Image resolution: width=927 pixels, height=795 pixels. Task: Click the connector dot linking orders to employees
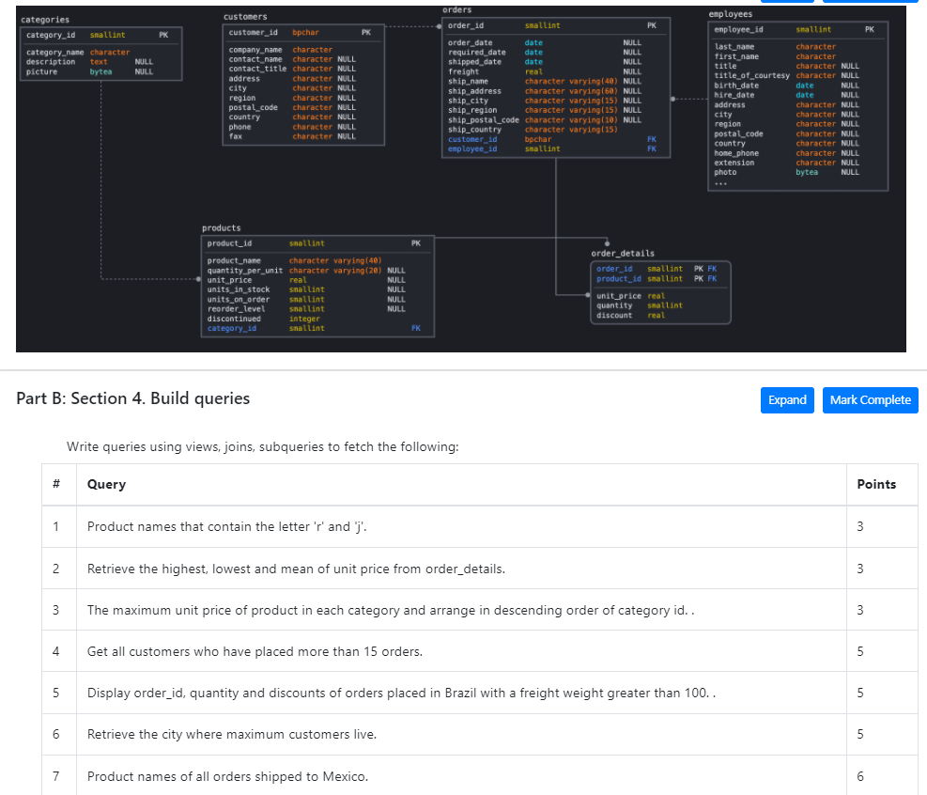click(672, 98)
